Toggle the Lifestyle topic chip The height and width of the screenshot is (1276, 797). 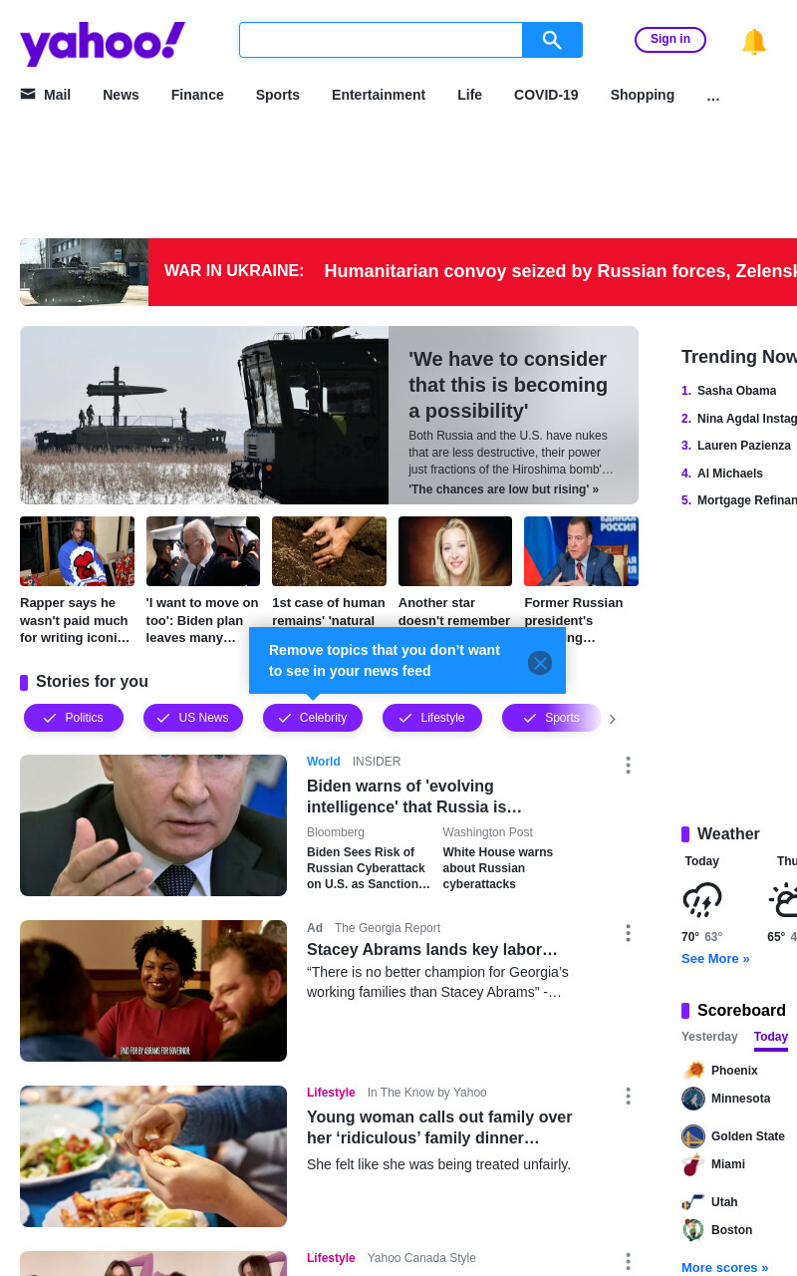click(x=432, y=718)
